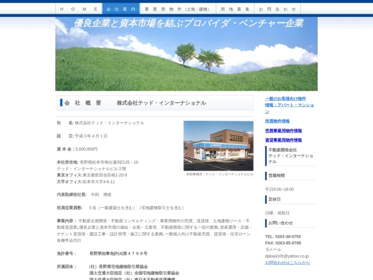The width and height of the screenshot is (373, 280).
Task: Click the お問い合わせ sidebar heading
Action: 280,222
